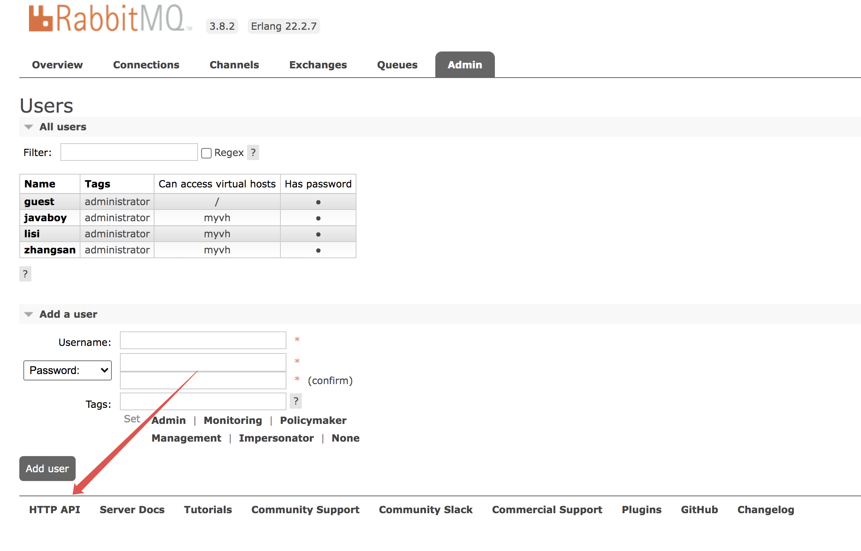Viewport: 861px width, 551px height.
Task: Open the Password type dropdown
Action: pyautogui.click(x=68, y=370)
